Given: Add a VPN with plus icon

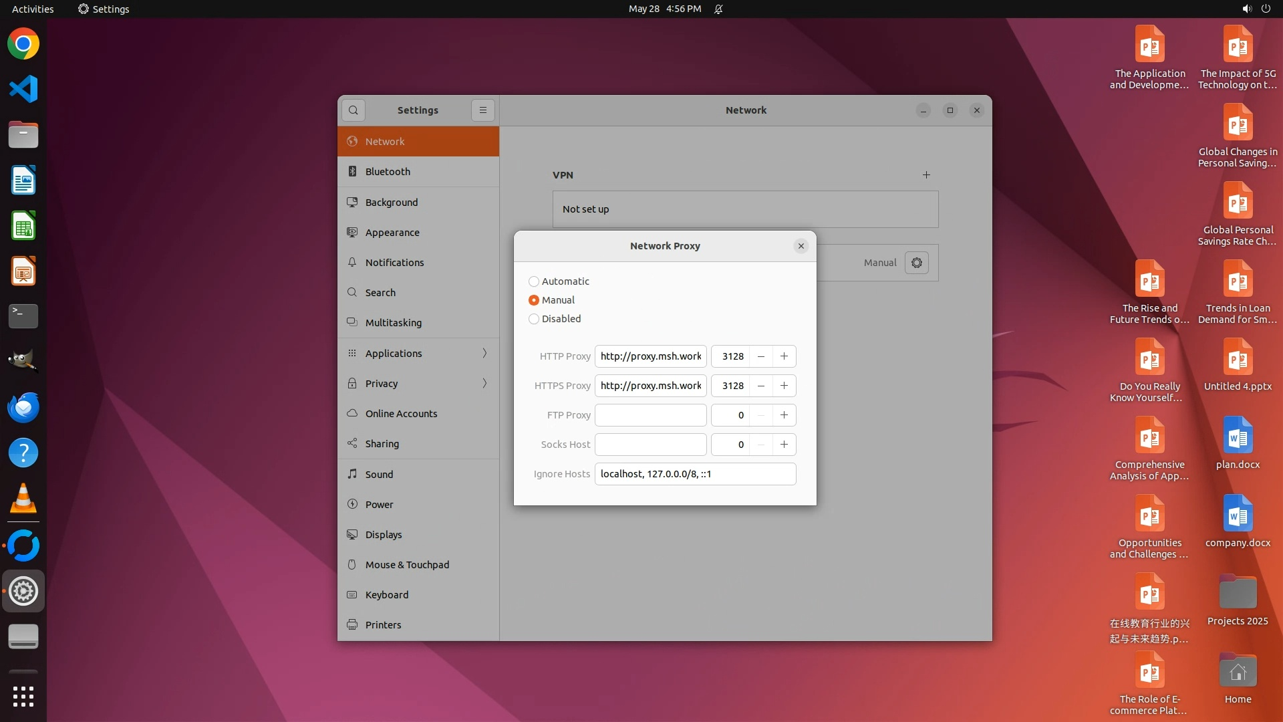Looking at the screenshot, I should [926, 175].
